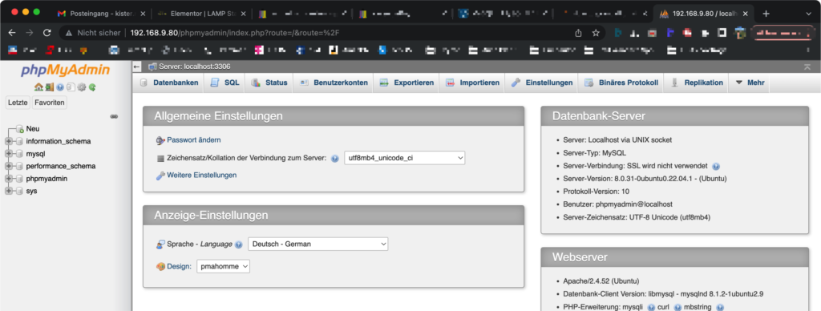821x311 pixels.
Task: Open the Exportieren tab
Action: point(406,83)
